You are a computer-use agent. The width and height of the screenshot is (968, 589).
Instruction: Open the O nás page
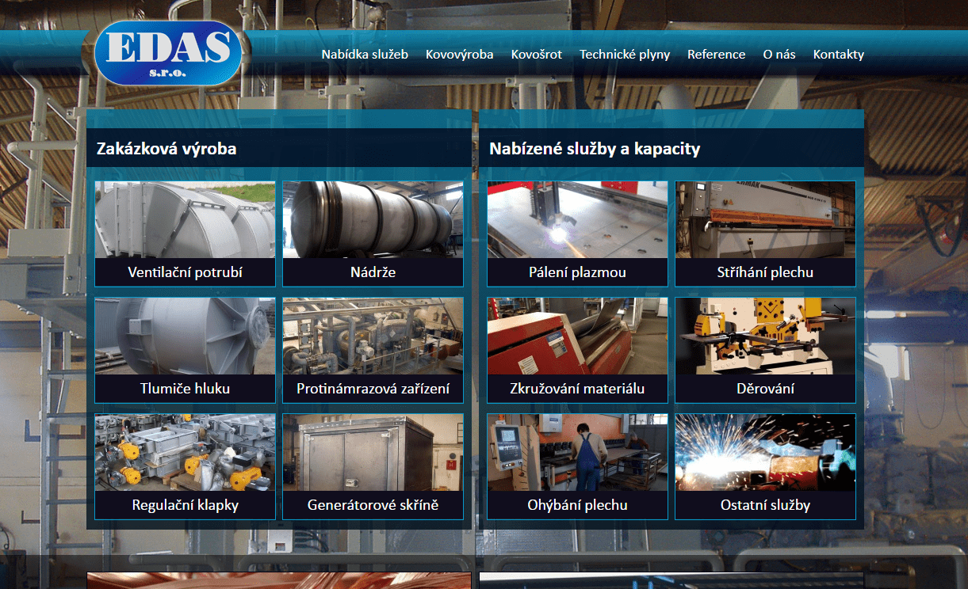point(779,55)
